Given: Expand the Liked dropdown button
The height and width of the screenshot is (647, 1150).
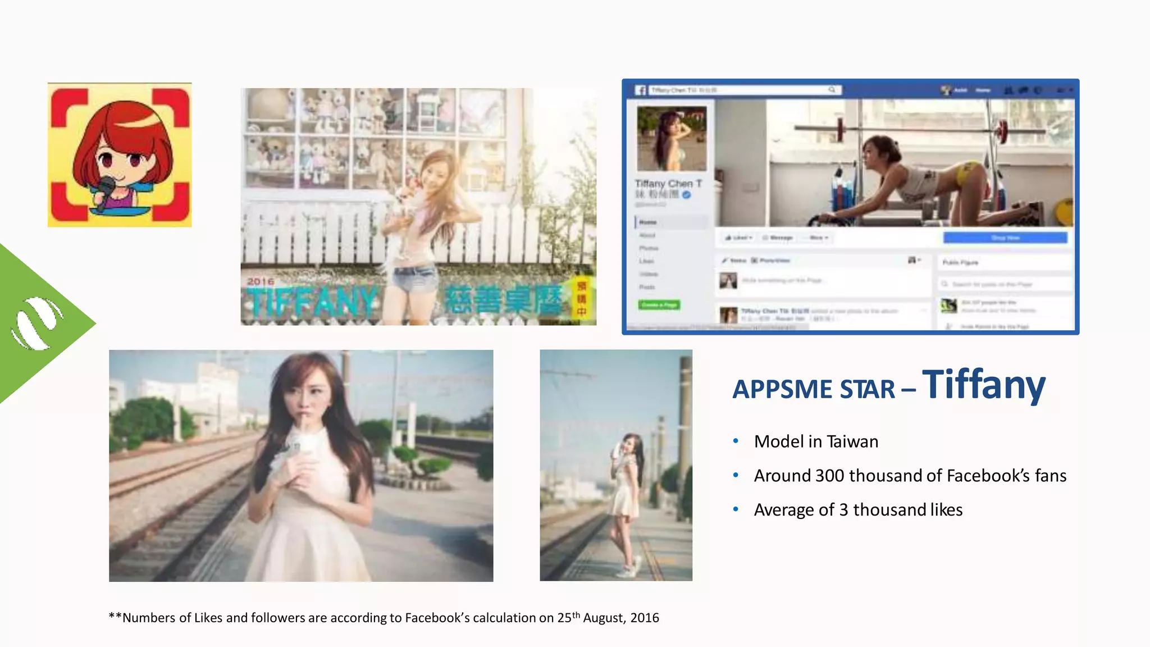Looking at the screenshot, I should pyautogui.click(x=738, y=238).
